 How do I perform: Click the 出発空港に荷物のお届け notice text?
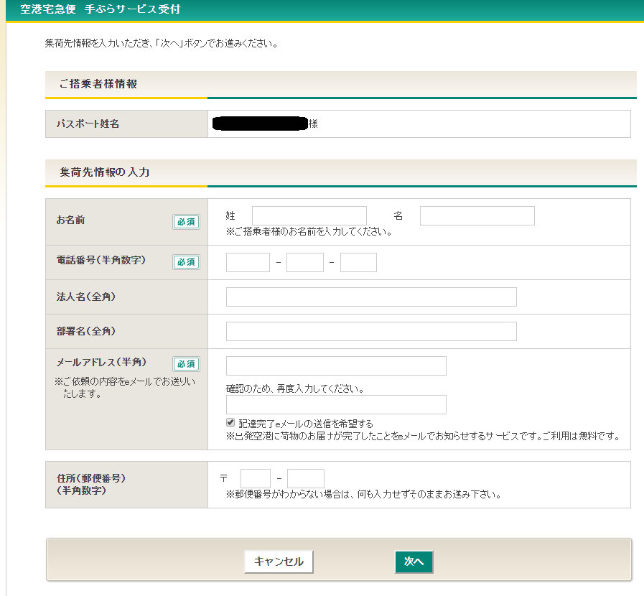pyautogui.click(x=423, y=436)
